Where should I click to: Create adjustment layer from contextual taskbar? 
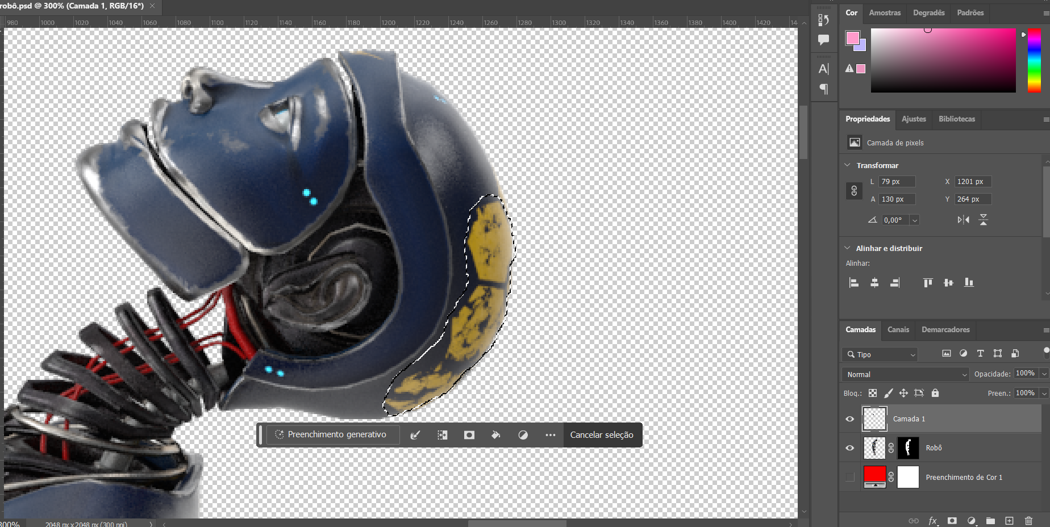coord(523,435)
